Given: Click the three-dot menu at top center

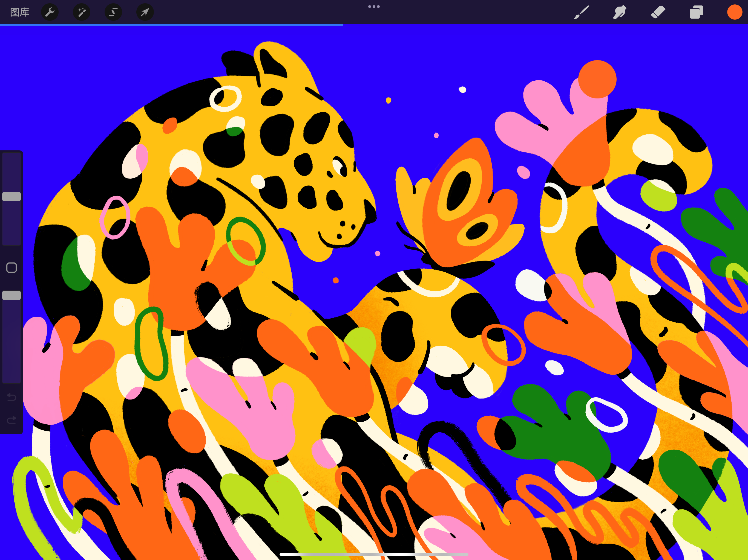Looking at the screenshot, I should 374,6.
